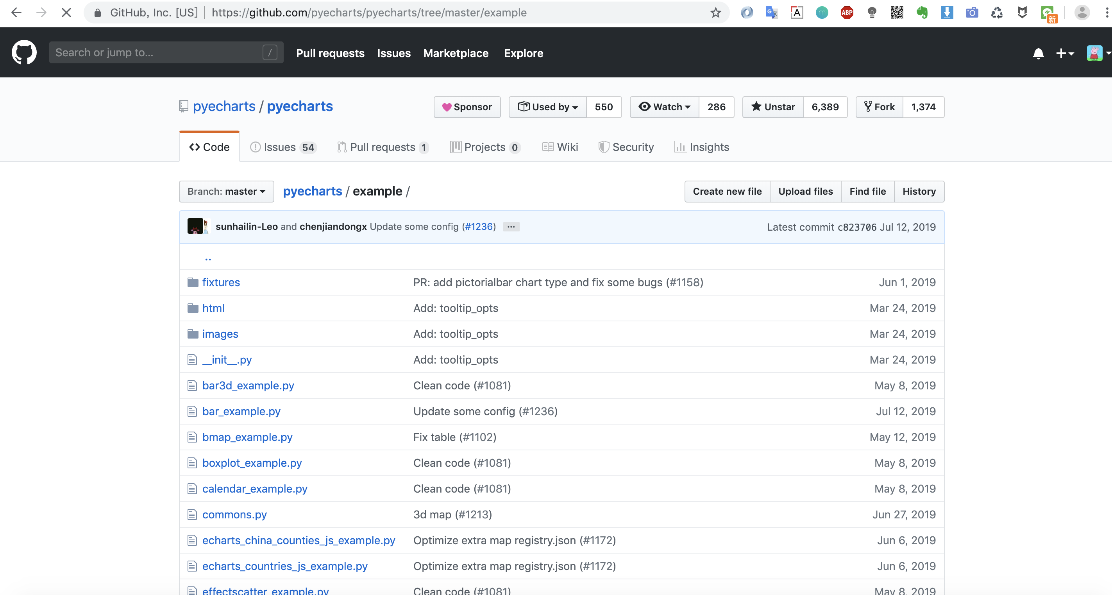The height and width of the screenshot is (595, 1112).
Task: Open the fixtures folder
Action: point(221,282)
